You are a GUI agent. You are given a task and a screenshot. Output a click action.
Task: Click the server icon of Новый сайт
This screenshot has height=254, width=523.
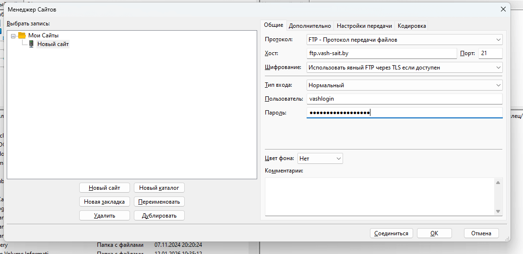point(31,44)
